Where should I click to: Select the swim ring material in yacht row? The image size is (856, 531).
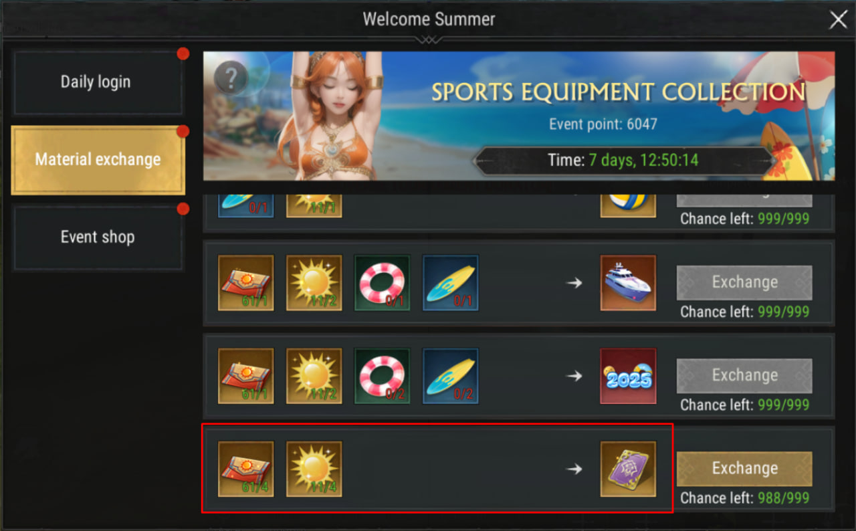[382, 282]
